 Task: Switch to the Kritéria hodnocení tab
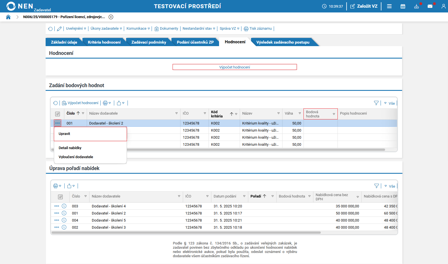(104, 42)
